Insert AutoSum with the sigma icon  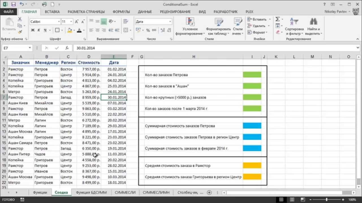[277, 19]
